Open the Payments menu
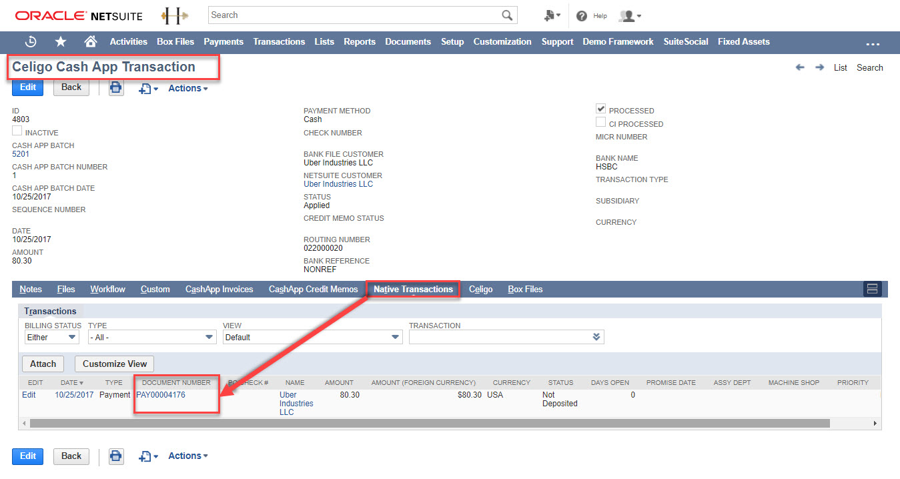The image size is (900, 479). click(x=223, y=41)
